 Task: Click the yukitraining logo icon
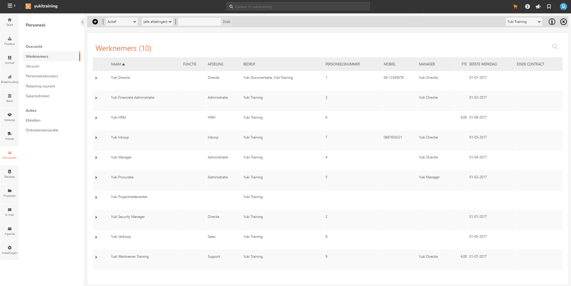click(28, 6)
